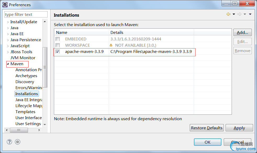Open the back history dropdown arrow

point(234,14)
